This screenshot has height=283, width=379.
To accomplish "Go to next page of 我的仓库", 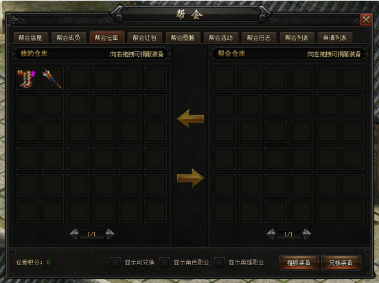I will pyautogui.click(x=109, y=234).
